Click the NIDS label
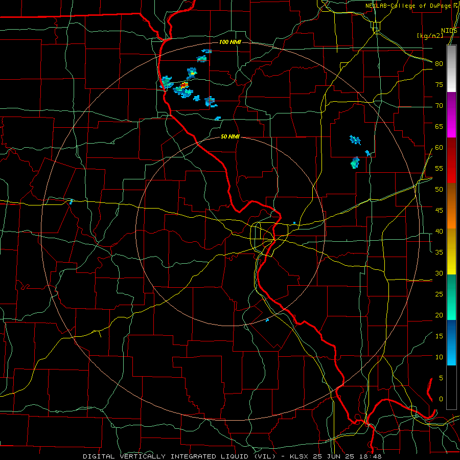Viewport: 460px width, 460px height. [449, 31]
